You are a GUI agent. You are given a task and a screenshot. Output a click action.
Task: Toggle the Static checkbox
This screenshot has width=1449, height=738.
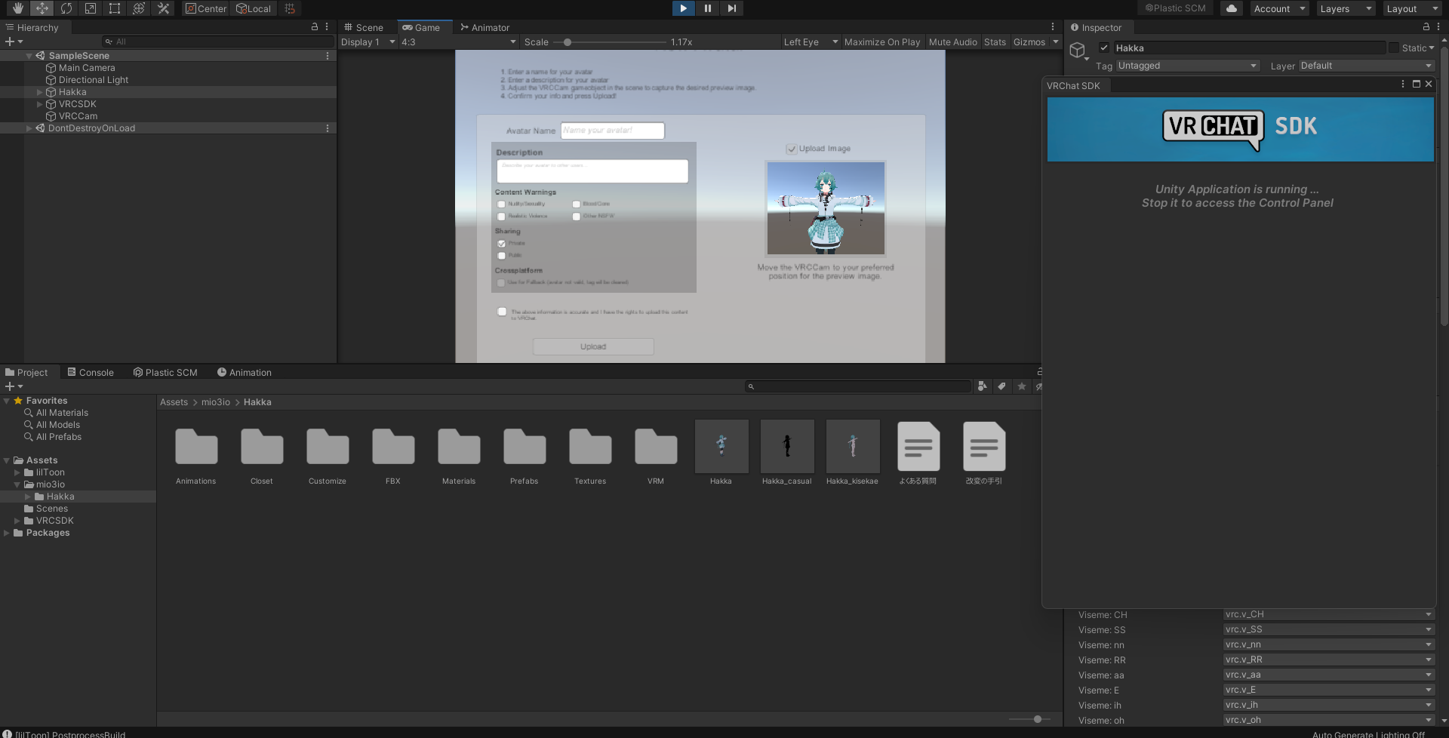tap(1394, 48)
